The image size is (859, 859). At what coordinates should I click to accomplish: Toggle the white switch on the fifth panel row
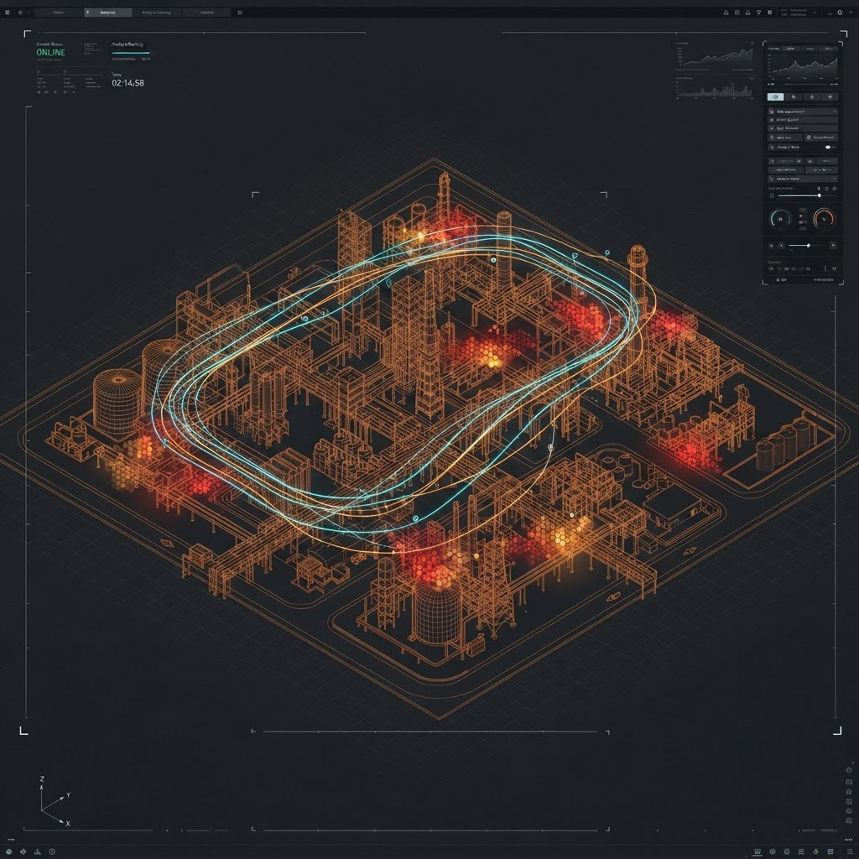pyautogui.click(x=828, y=148)
